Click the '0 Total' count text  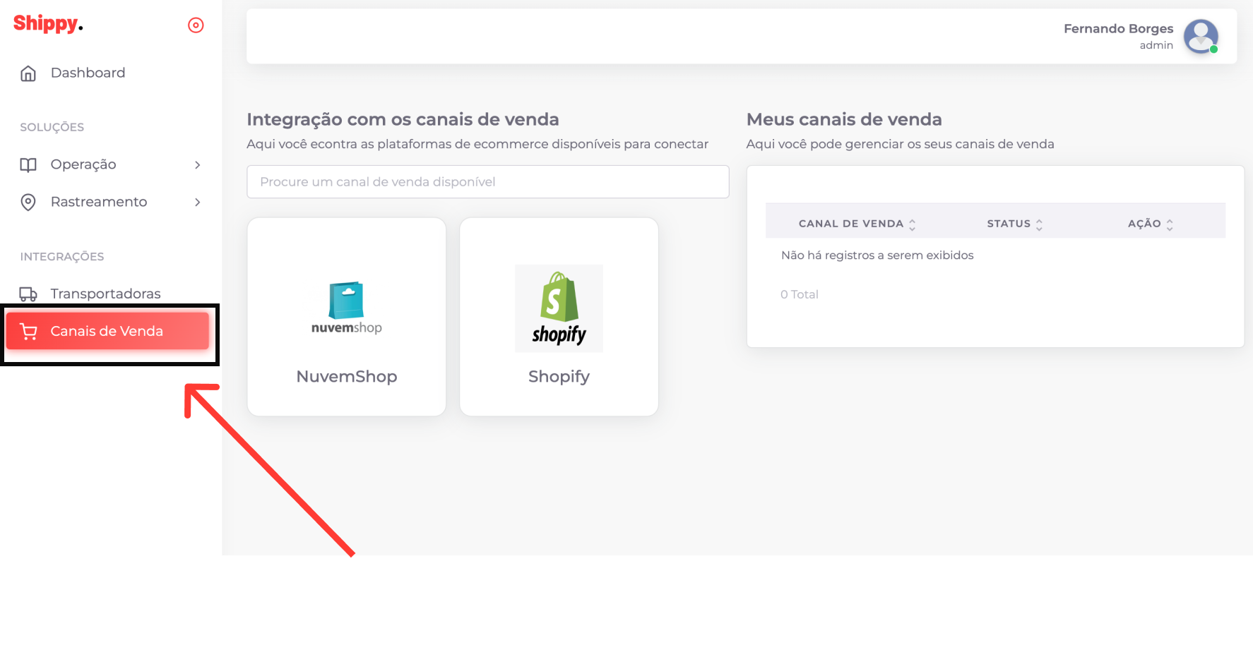click(800, 294)
